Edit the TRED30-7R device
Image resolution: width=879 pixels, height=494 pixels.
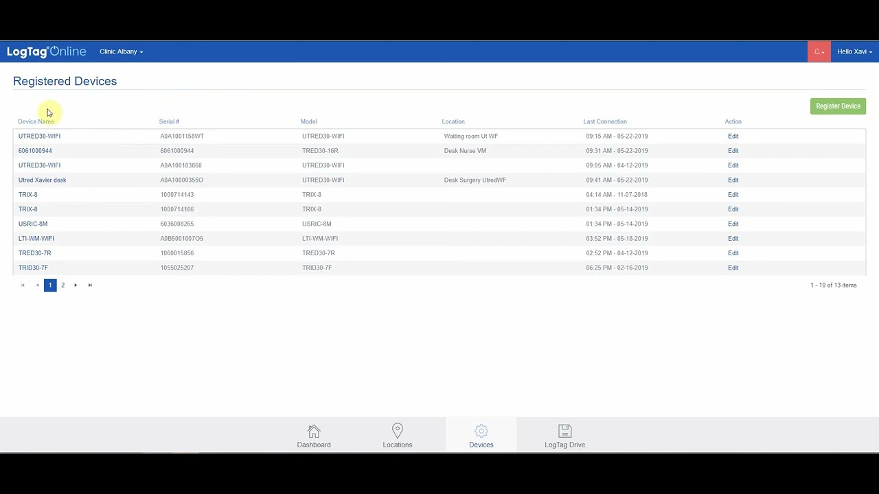point(733,253)
